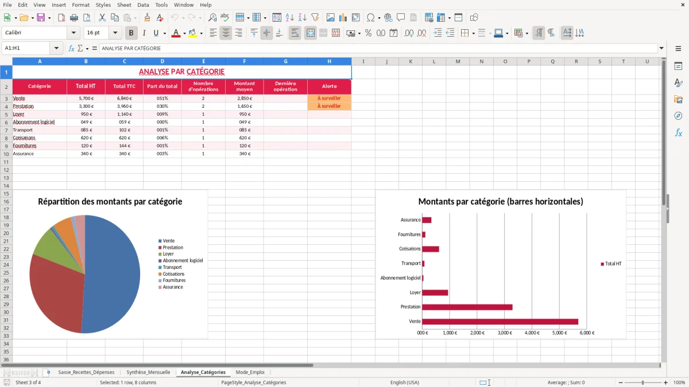Expand the formula bar with its right arrow

pos(662,49)
